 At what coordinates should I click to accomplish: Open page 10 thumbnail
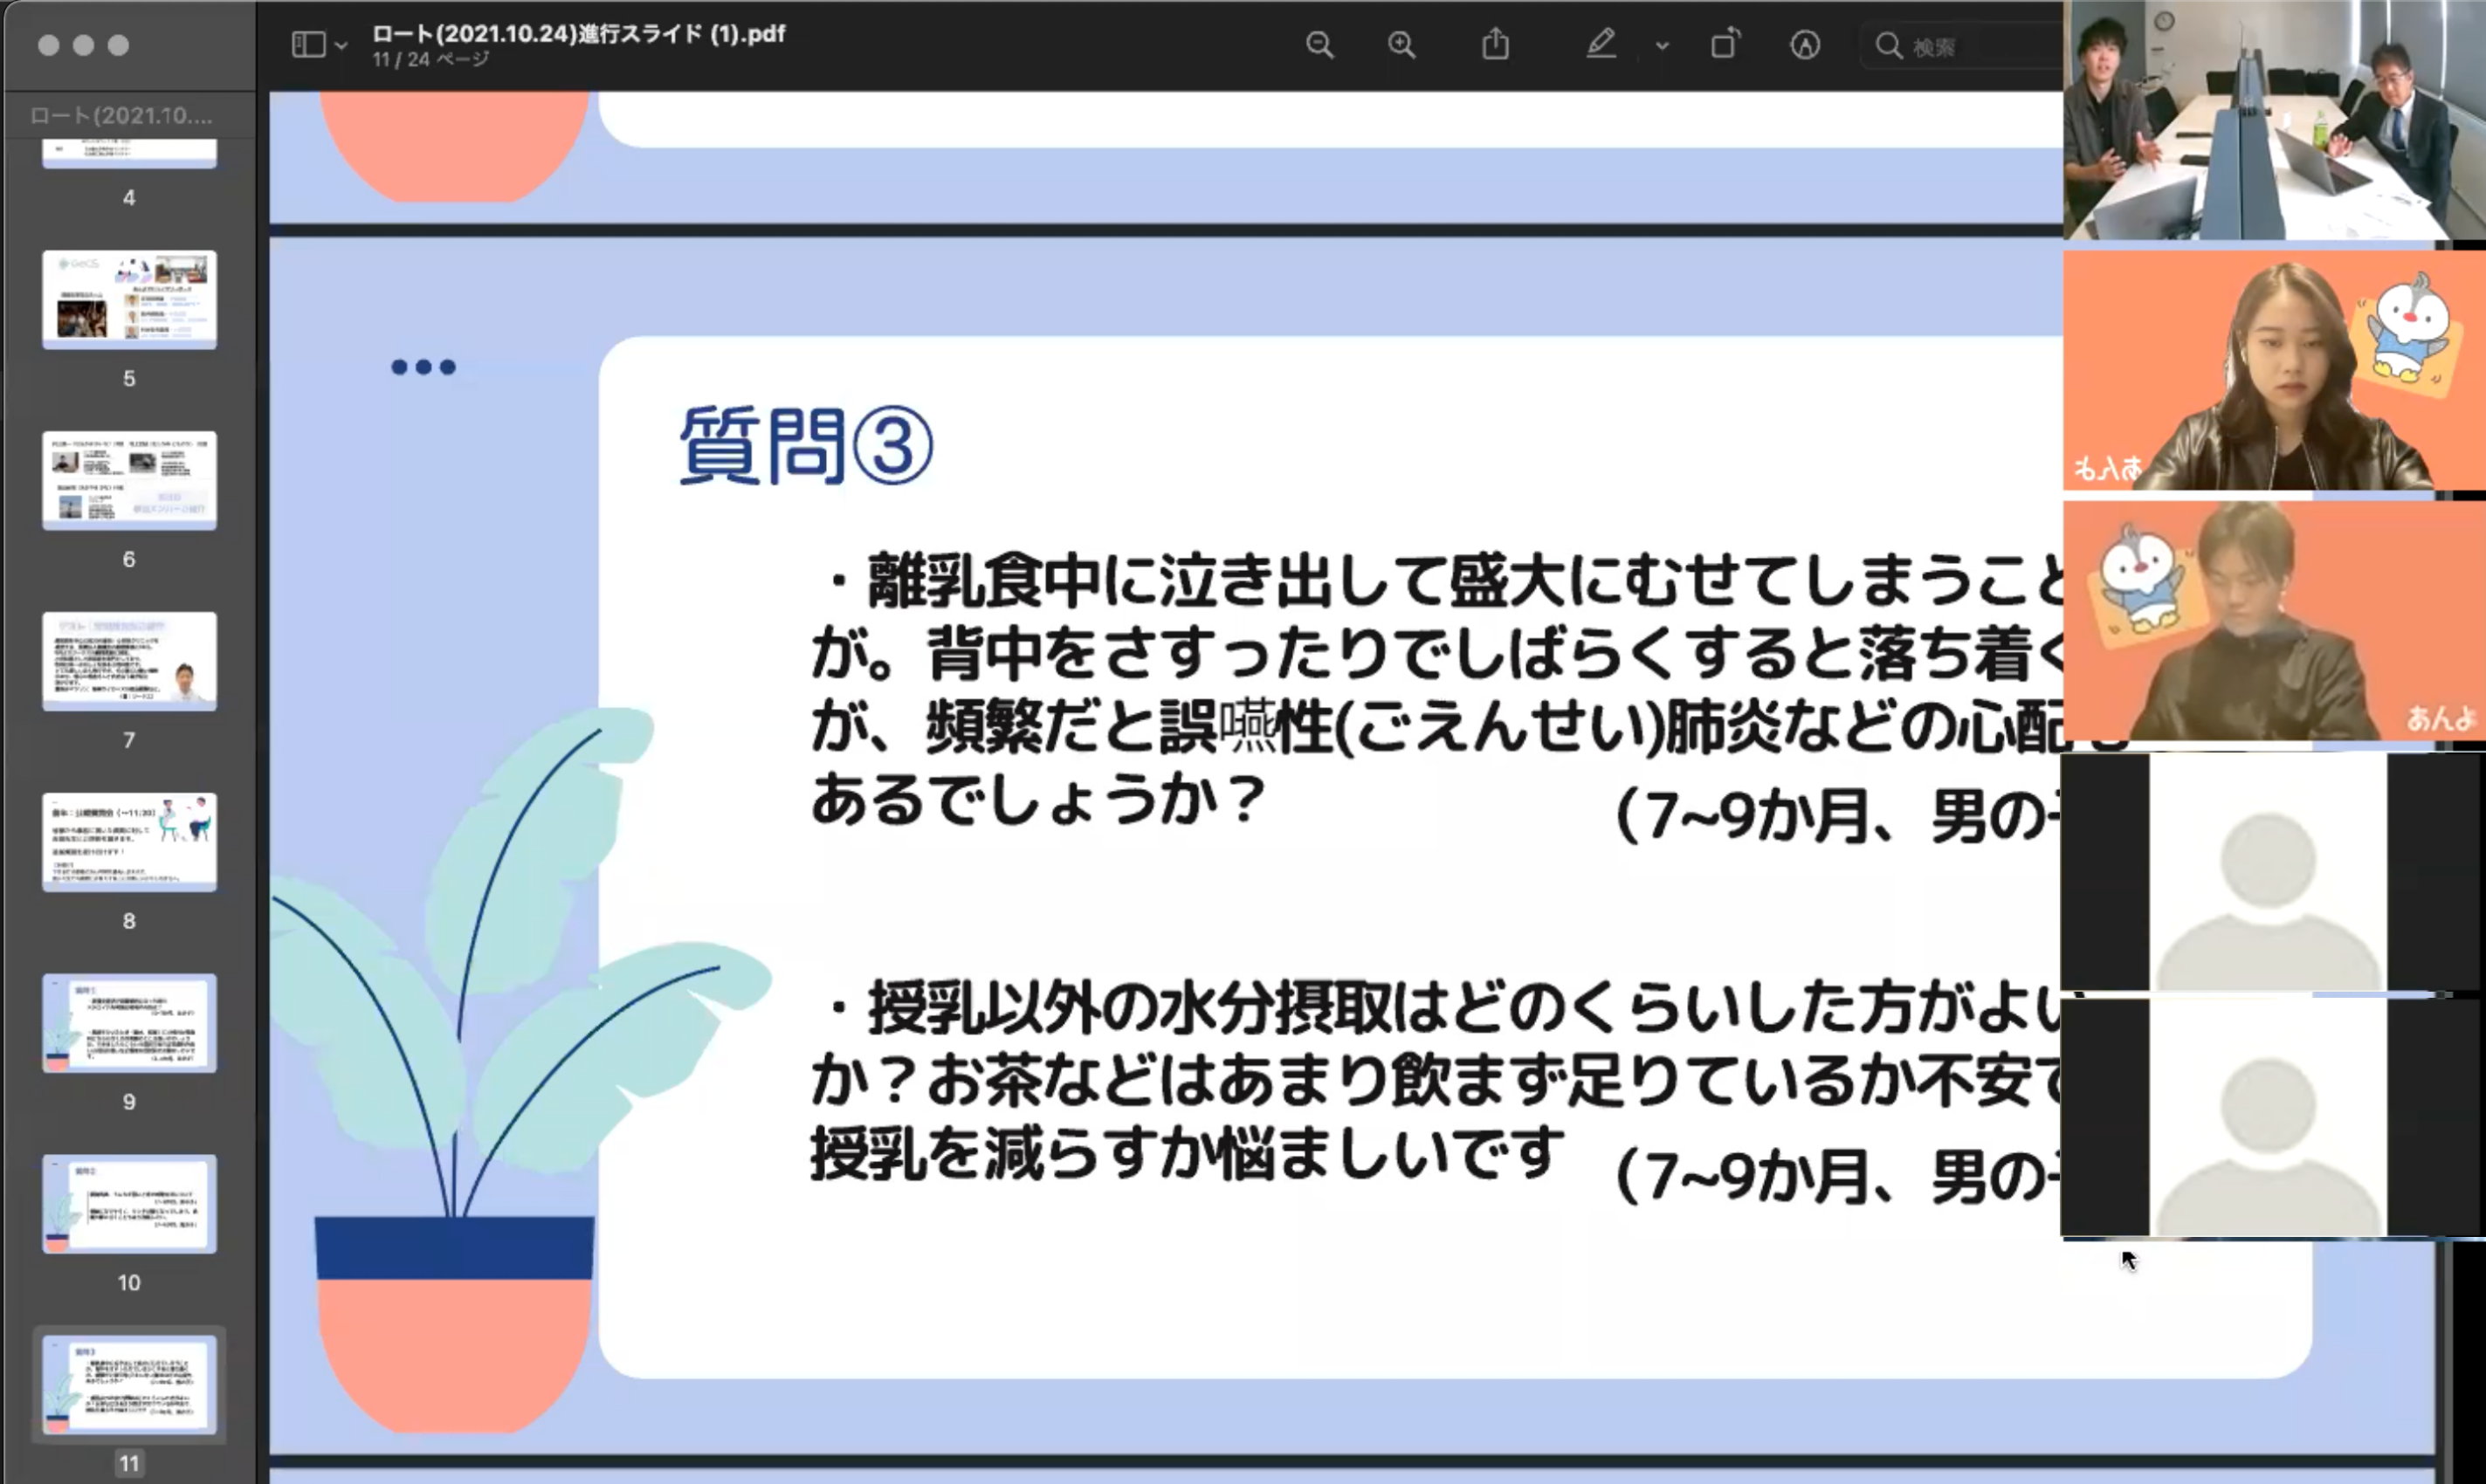click(x=129, y=1203)
